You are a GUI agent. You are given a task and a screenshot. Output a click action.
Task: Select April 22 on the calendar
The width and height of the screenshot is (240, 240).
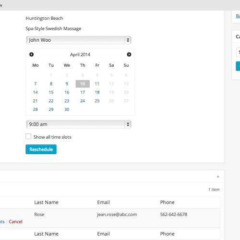[51, 101]
